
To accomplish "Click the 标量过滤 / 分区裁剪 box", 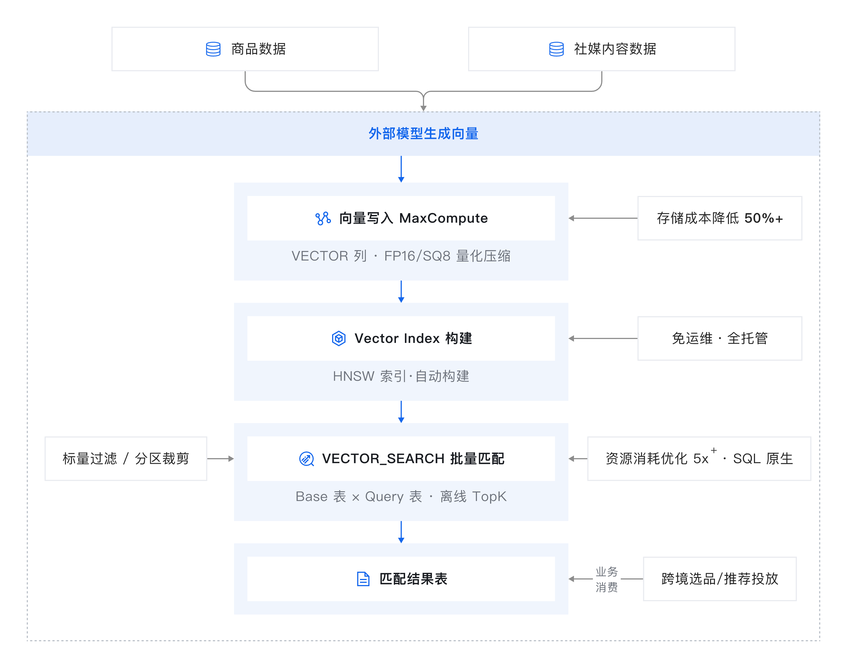I will [x=126, y=459].
